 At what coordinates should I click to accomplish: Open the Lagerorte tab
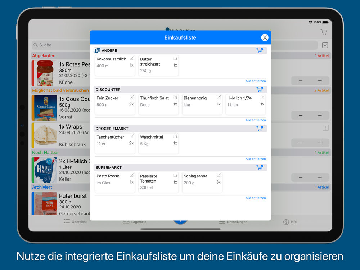click(x=135, y=222)
